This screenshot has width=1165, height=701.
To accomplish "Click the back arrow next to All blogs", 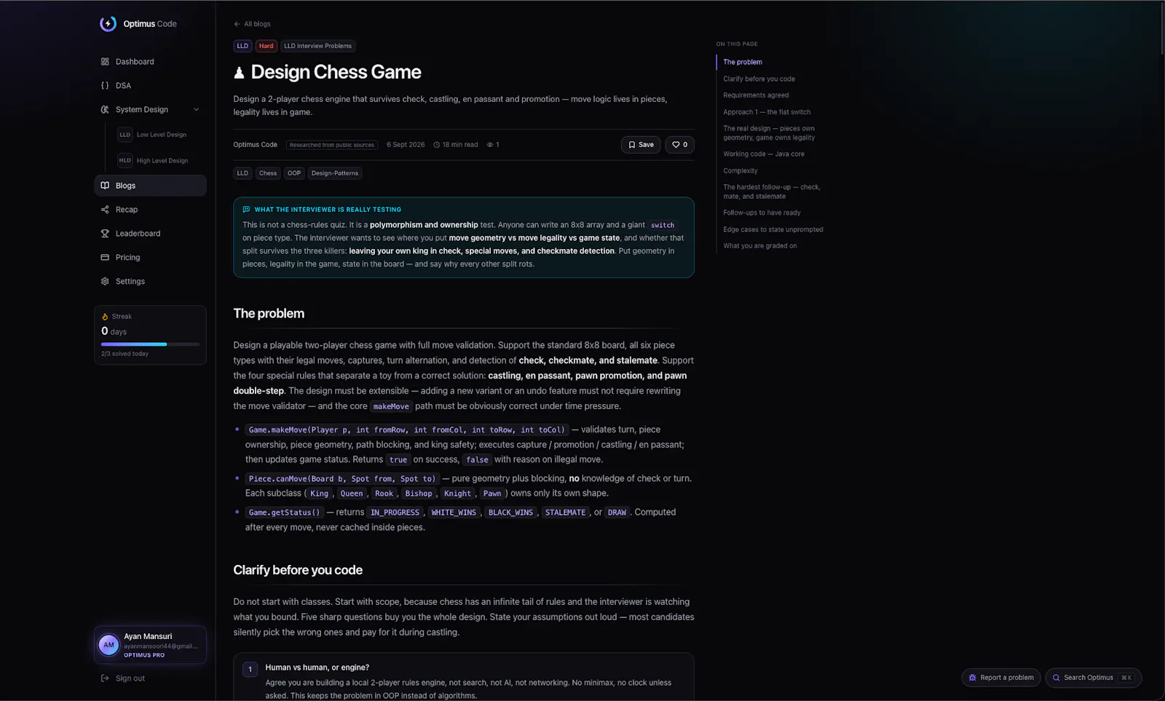I will point(237,24).
